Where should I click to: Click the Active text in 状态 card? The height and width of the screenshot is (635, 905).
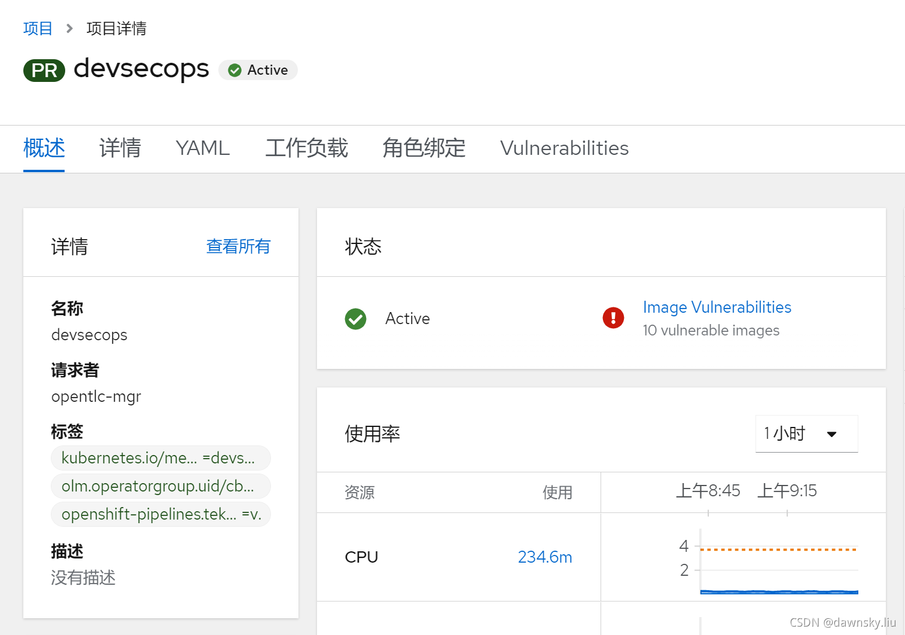click(x=407, y=319)
